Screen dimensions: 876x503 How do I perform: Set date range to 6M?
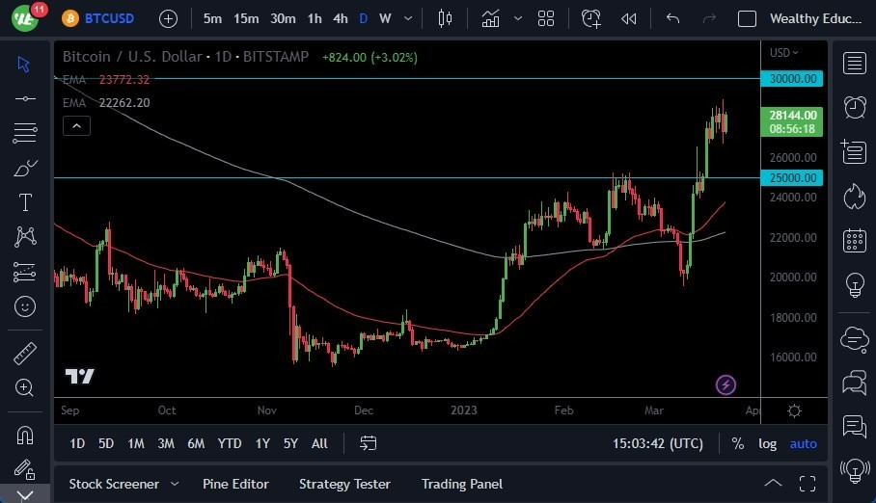196,444
